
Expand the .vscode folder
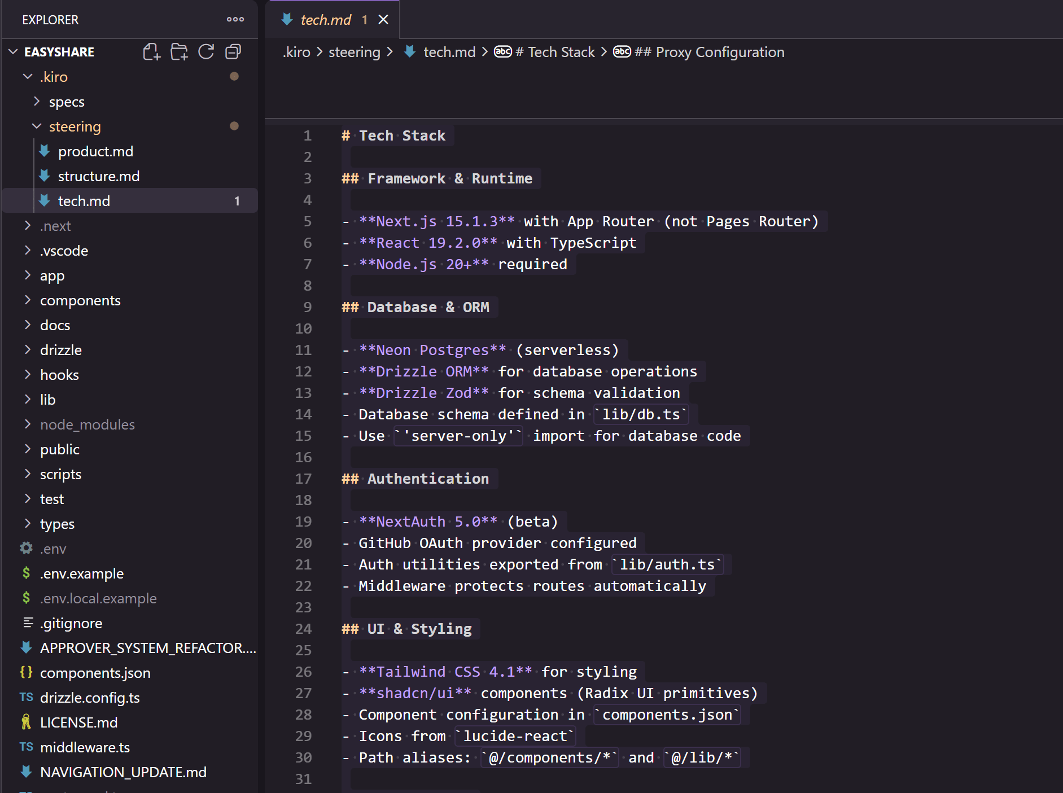pyautogui.click(x=27, y=250)
